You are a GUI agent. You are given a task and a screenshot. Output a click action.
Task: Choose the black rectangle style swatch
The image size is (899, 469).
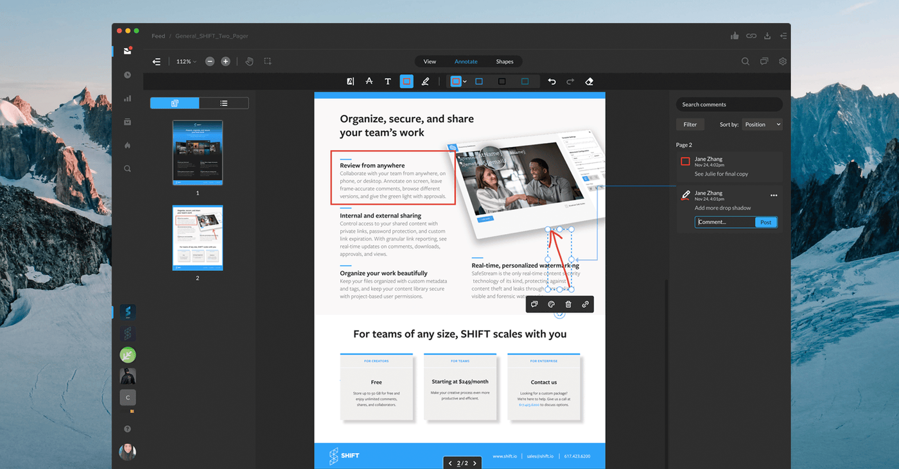[502, 81]
